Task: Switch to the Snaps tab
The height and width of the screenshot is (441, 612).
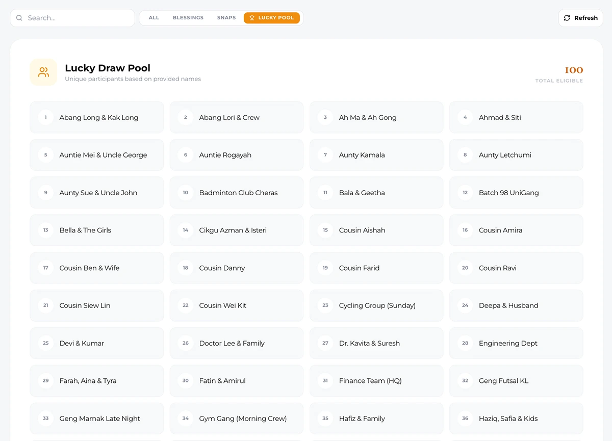Action: tap(226, 18)
